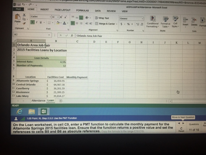The height and width of the screenshot is (155, 206).
Task: Toggle Wrap Text
Action: pos(102,18)
